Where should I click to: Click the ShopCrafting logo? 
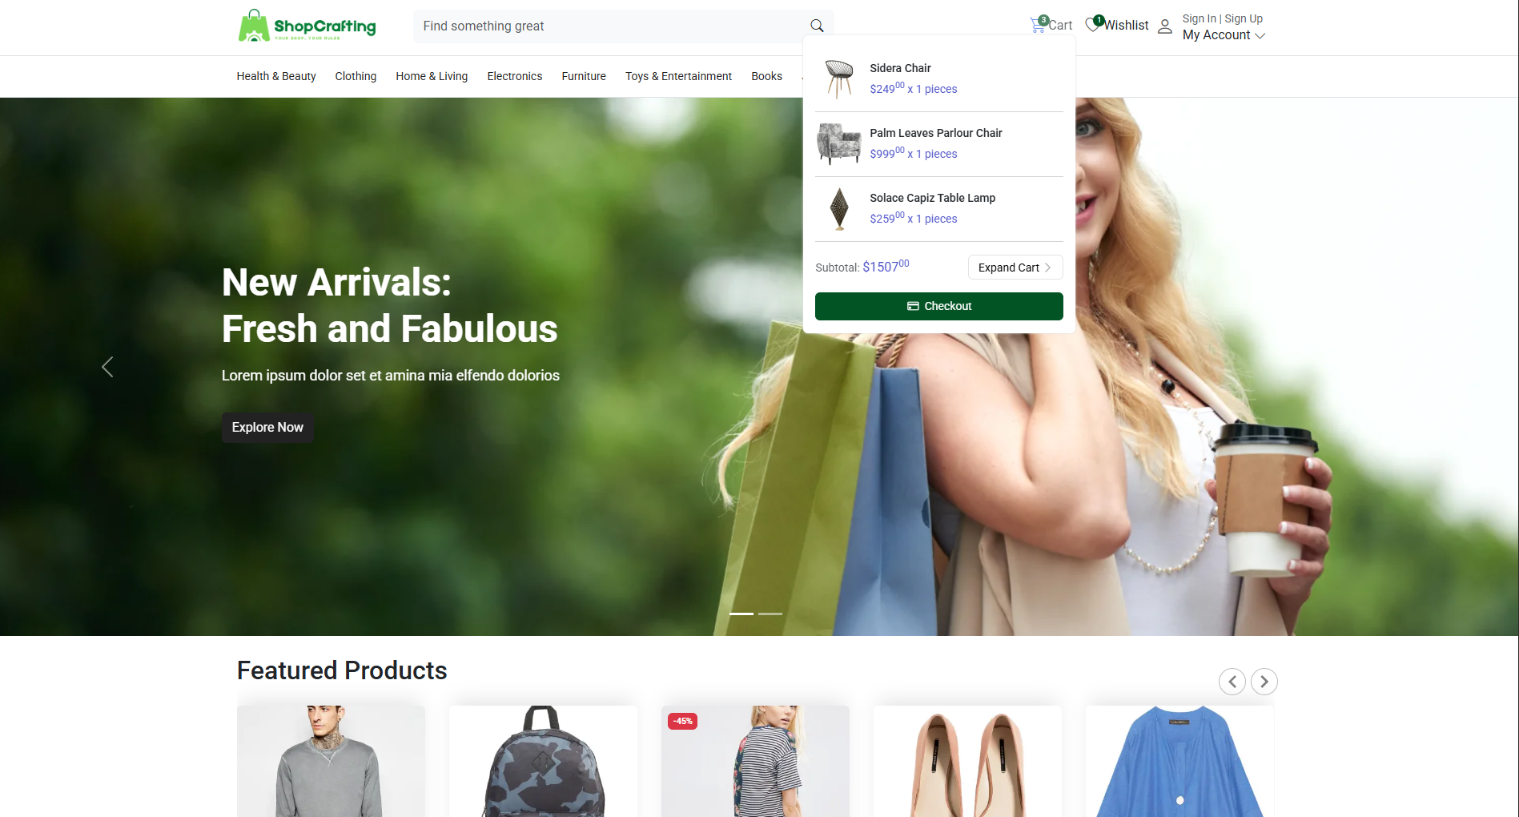[x=307, y=26]
